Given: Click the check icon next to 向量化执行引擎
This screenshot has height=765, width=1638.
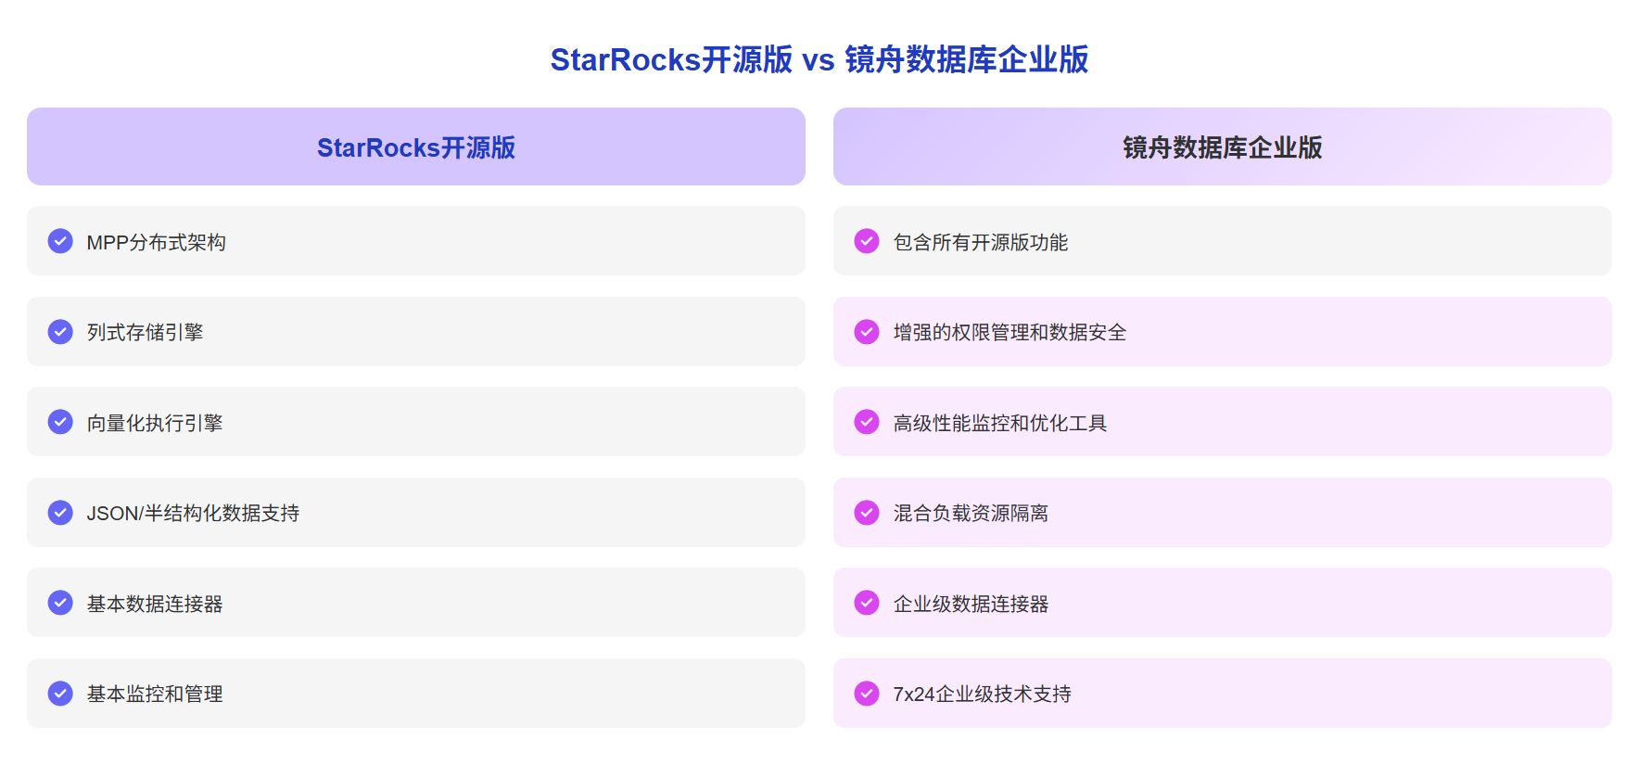Looking at the screenshot, I should click(x=60, y=422).
